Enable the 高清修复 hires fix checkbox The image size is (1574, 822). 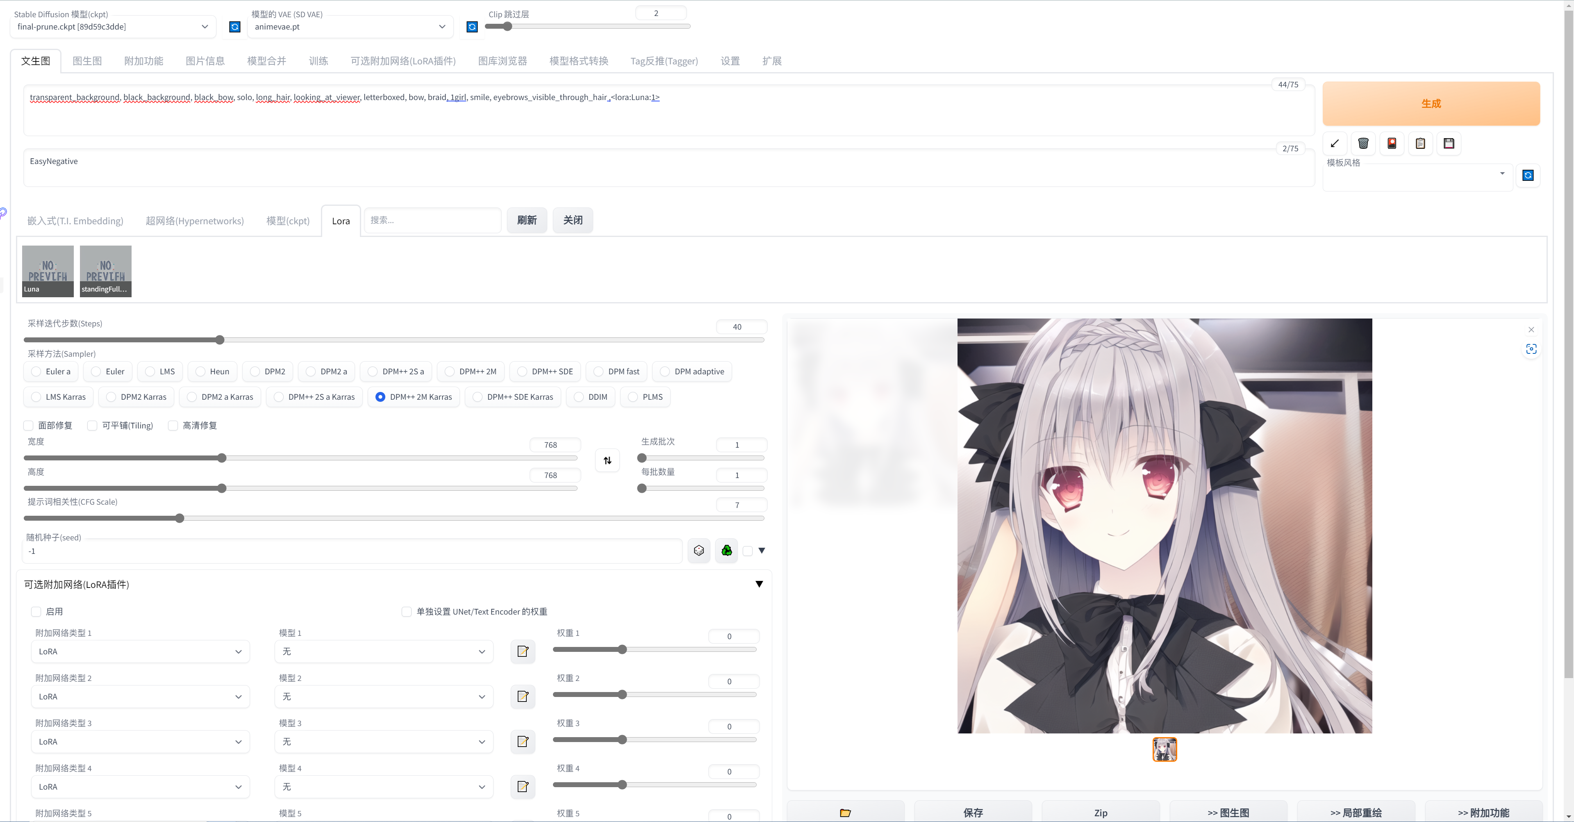(173, 426)
